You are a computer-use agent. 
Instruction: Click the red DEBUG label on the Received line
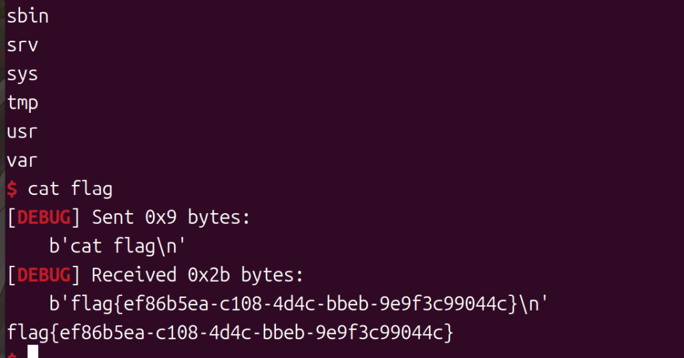pos(43,275)
